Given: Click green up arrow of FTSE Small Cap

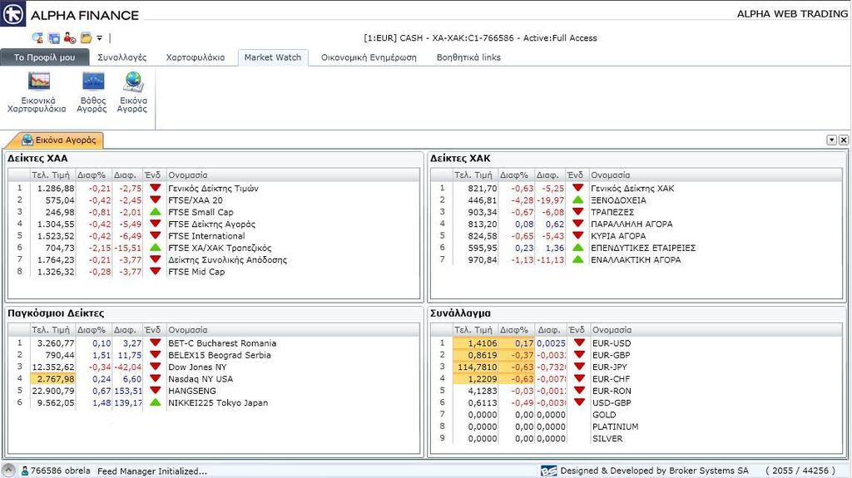Looking at the screenshot, I should click(156, 212).
